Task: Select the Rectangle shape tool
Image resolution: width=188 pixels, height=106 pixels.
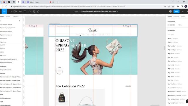Action: coord(14,11)
